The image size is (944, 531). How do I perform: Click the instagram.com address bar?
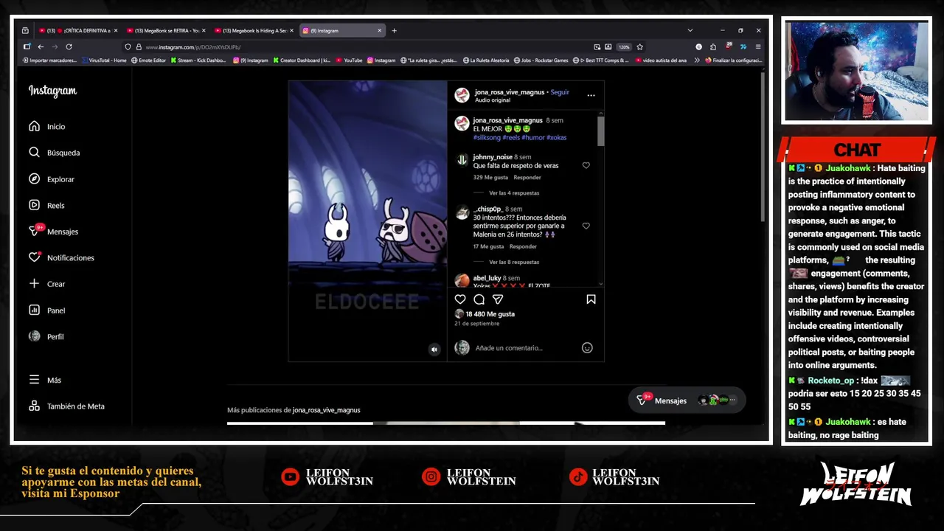[x=361, y=47]
